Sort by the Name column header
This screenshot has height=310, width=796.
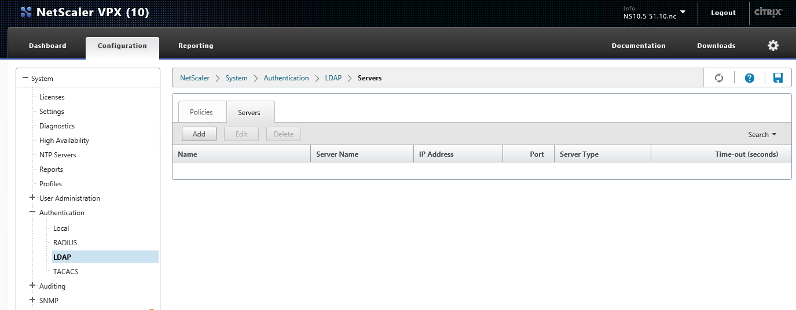coord(242,154)
